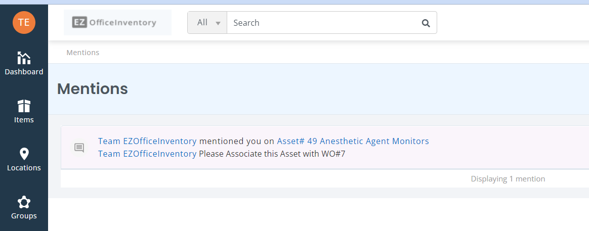Click the Locations pin icon in sidebar

24,154
